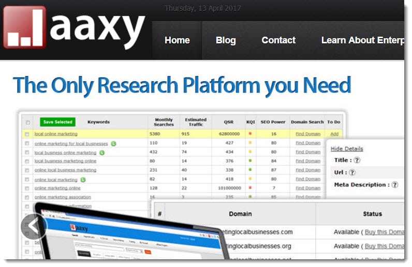The height and width of the screenshot is (267, 412).
Task: Open the online local marketing keyword link
Action: tap(56, 180)
